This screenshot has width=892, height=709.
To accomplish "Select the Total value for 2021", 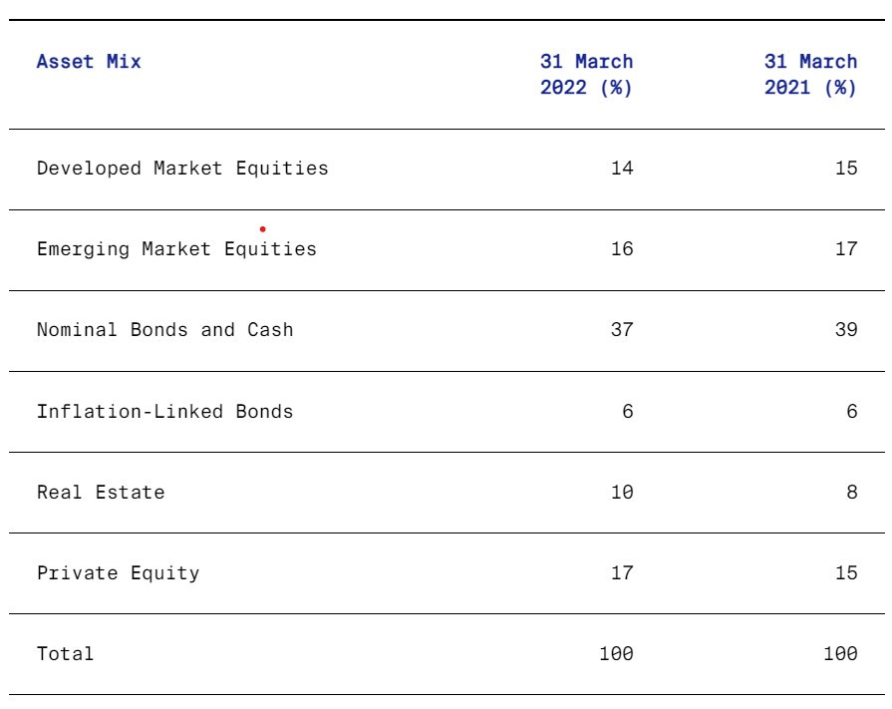I will (x=840, y=654).
